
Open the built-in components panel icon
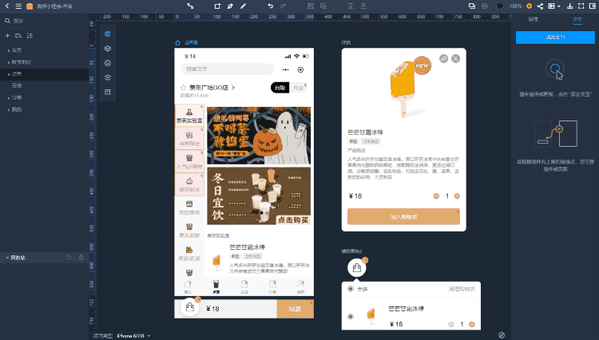click(108, 34)
